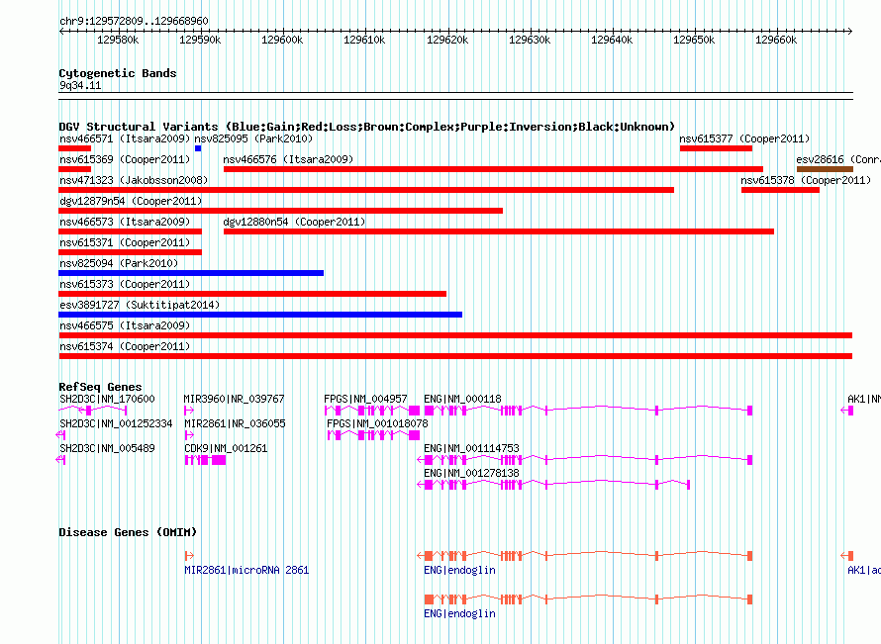Select the RefSeq Genes track title
Viewport: 881px width, 644px height.
100,387
